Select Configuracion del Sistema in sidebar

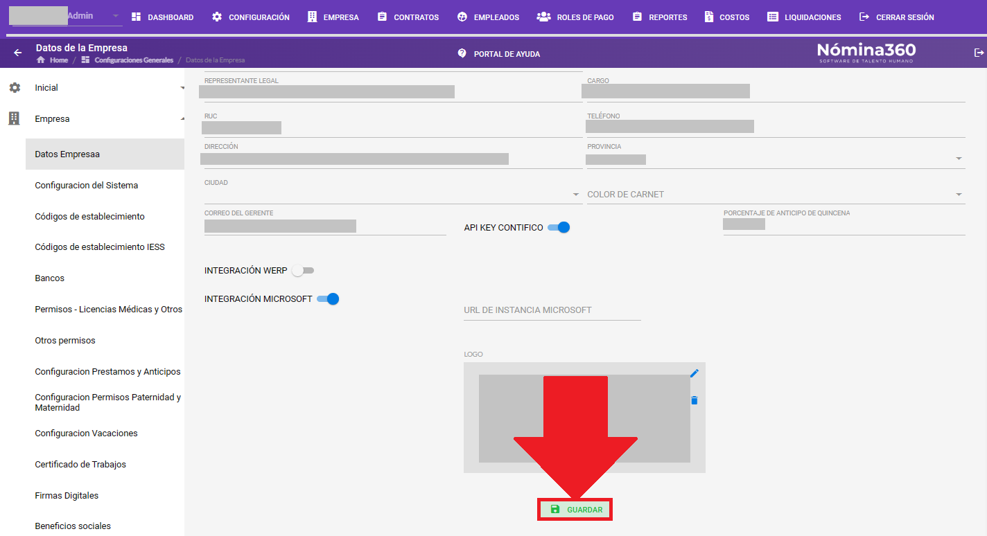click(x=105, y=185)
